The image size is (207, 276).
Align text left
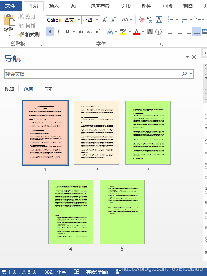click(x=171, y=32)
